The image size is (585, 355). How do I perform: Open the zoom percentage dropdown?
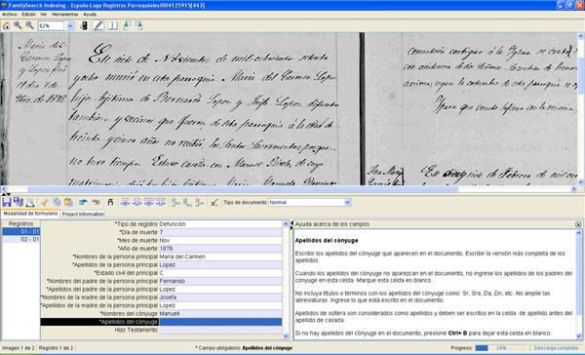70,25
